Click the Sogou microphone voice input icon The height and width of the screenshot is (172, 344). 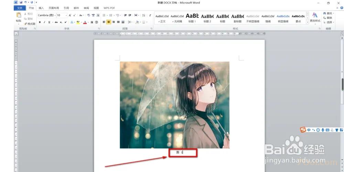click(323, 130)
